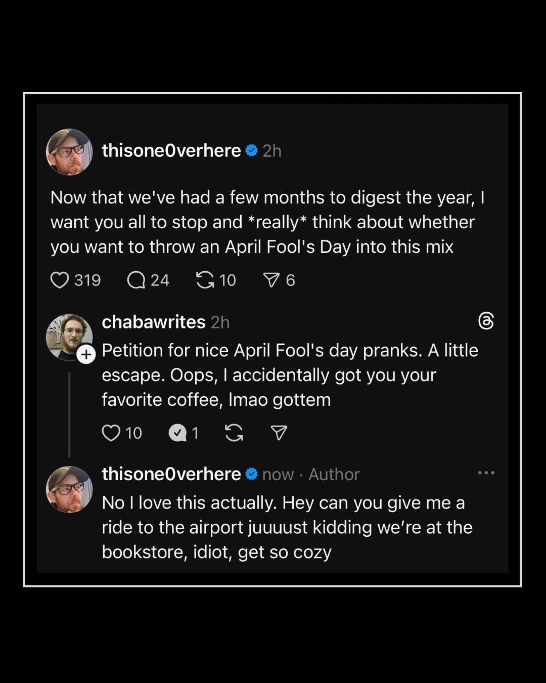Share chabawrites' reply with send icon
The image size is (546, 683).
[x=279, y=433]
